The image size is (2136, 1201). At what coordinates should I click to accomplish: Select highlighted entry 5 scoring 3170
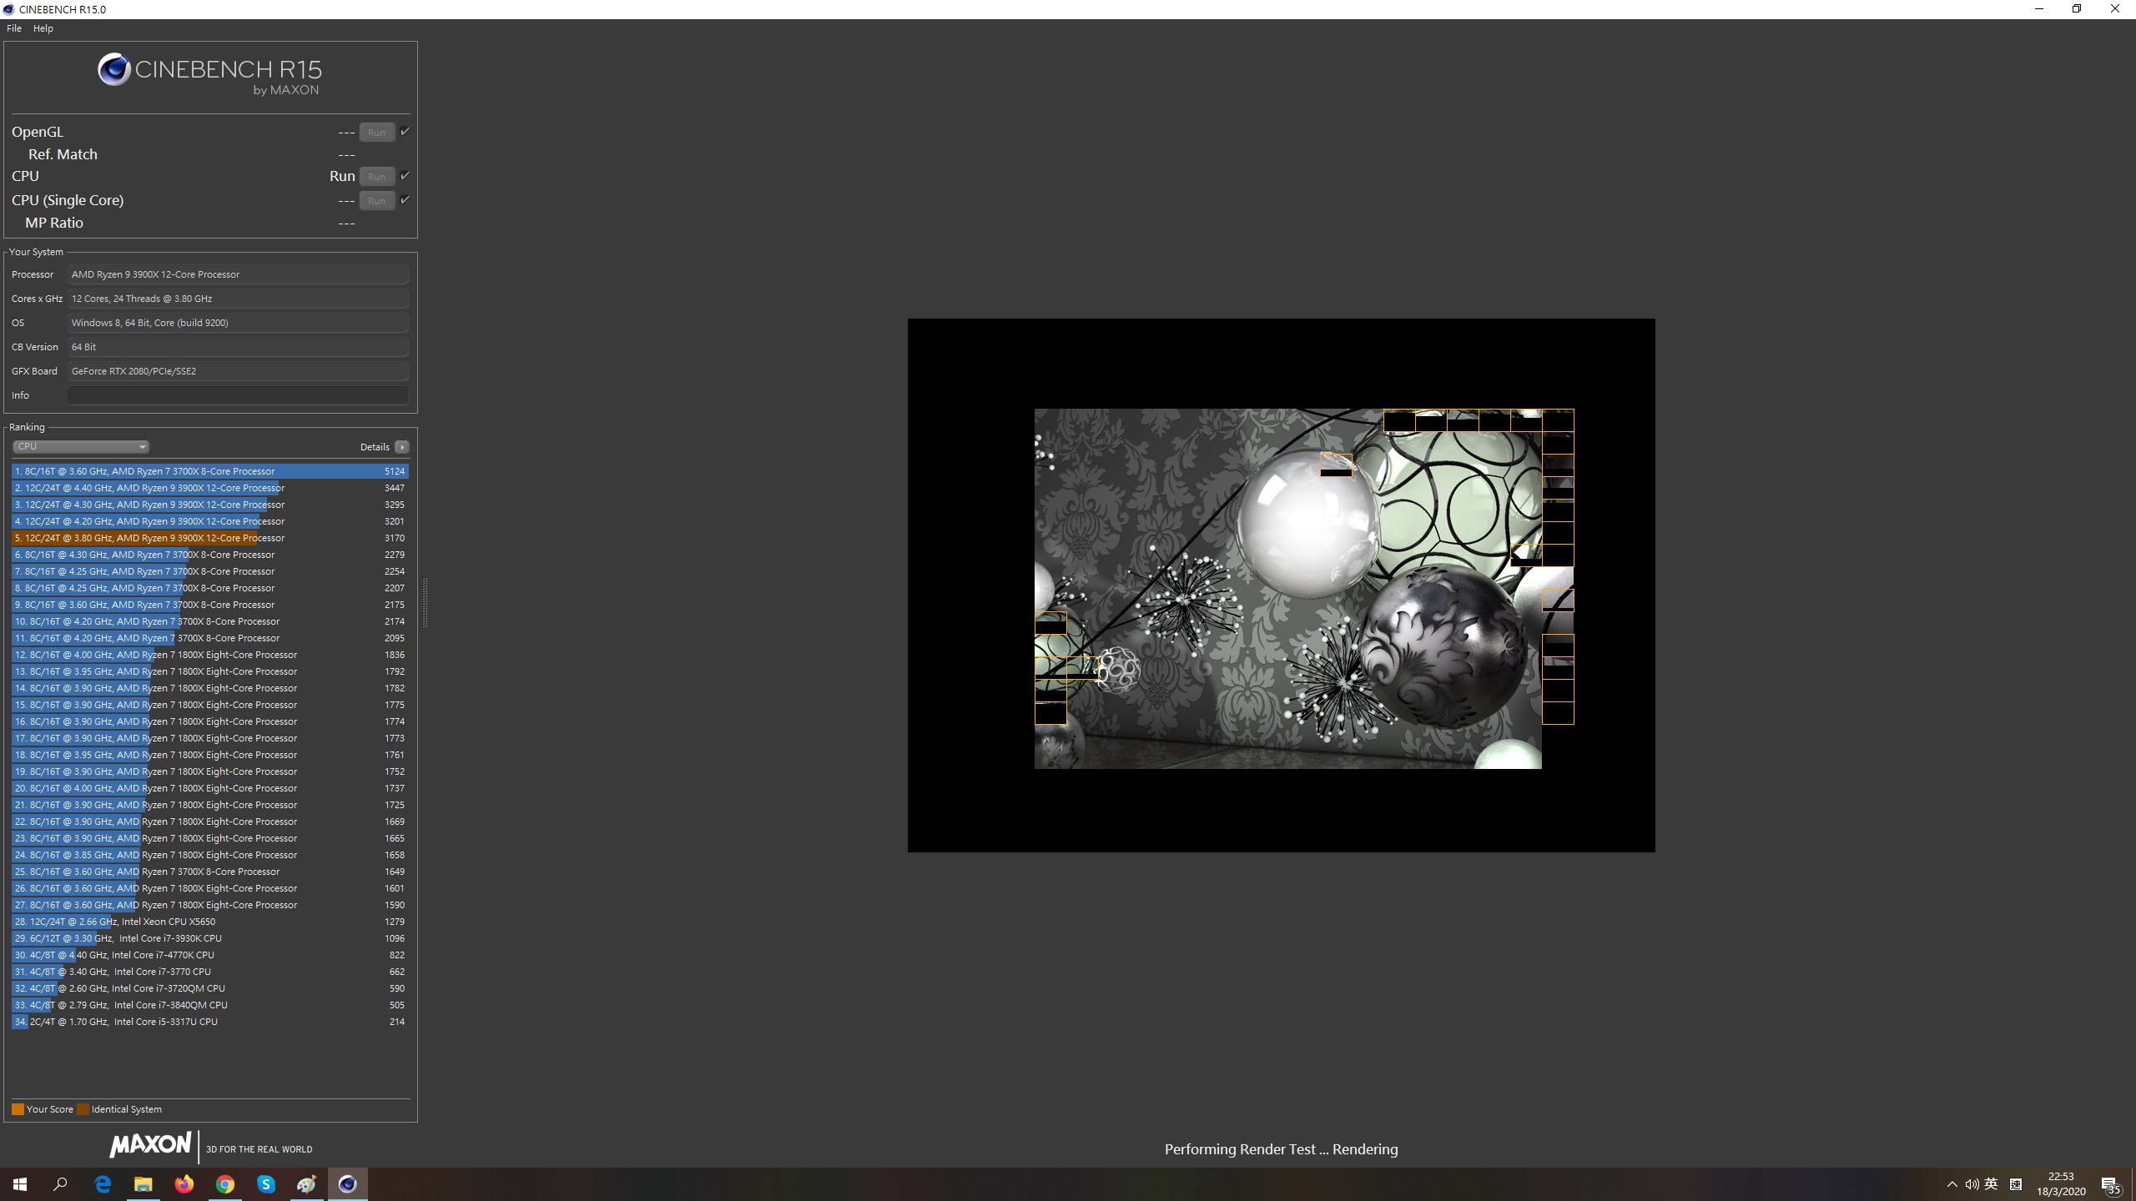[x=210, y=538]
